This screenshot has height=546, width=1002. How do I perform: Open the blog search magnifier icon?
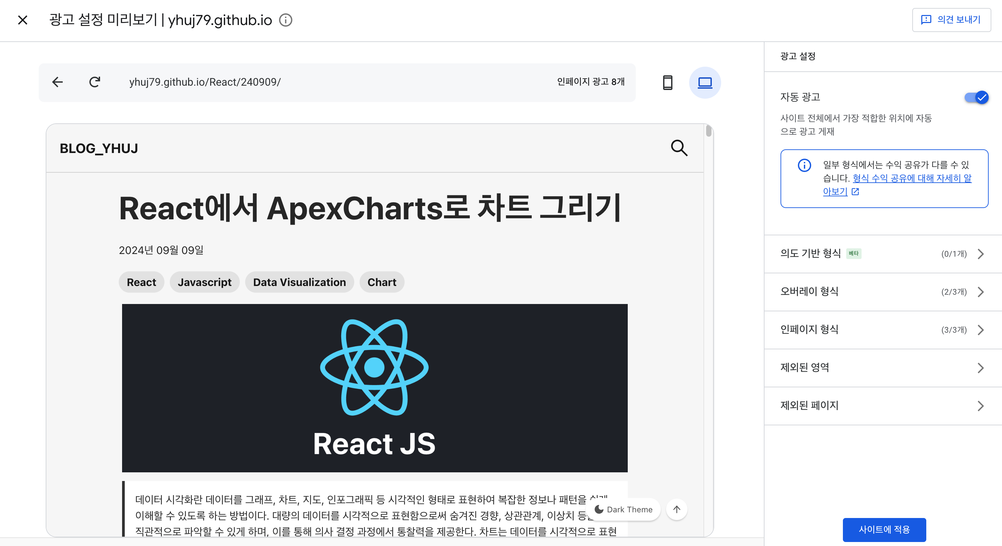pyautogui.click(x=679, y=148)
